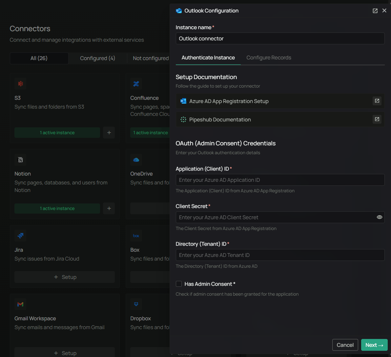Click the Box connector icon

[136, 236]
